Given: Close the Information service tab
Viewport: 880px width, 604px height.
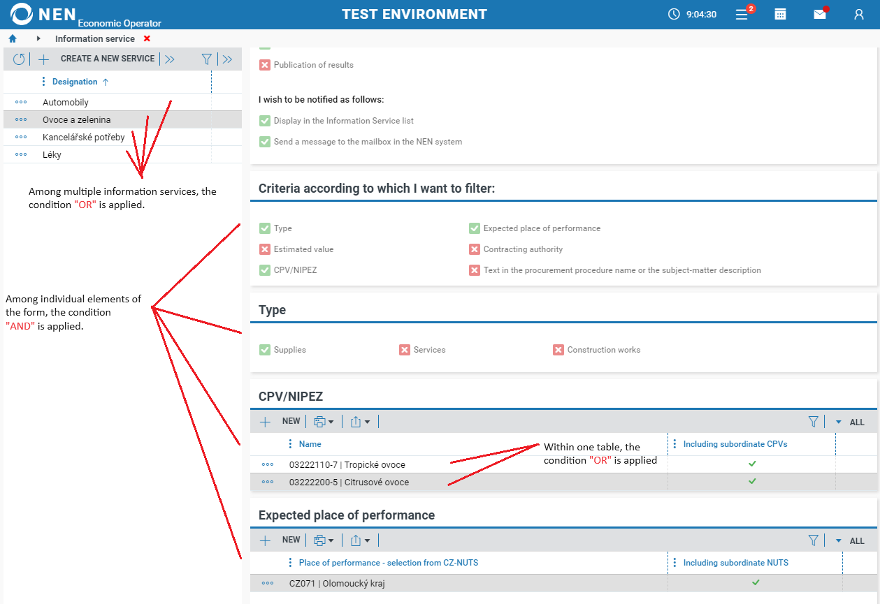Looking at the screenshot, I should (x=147, y=39).
